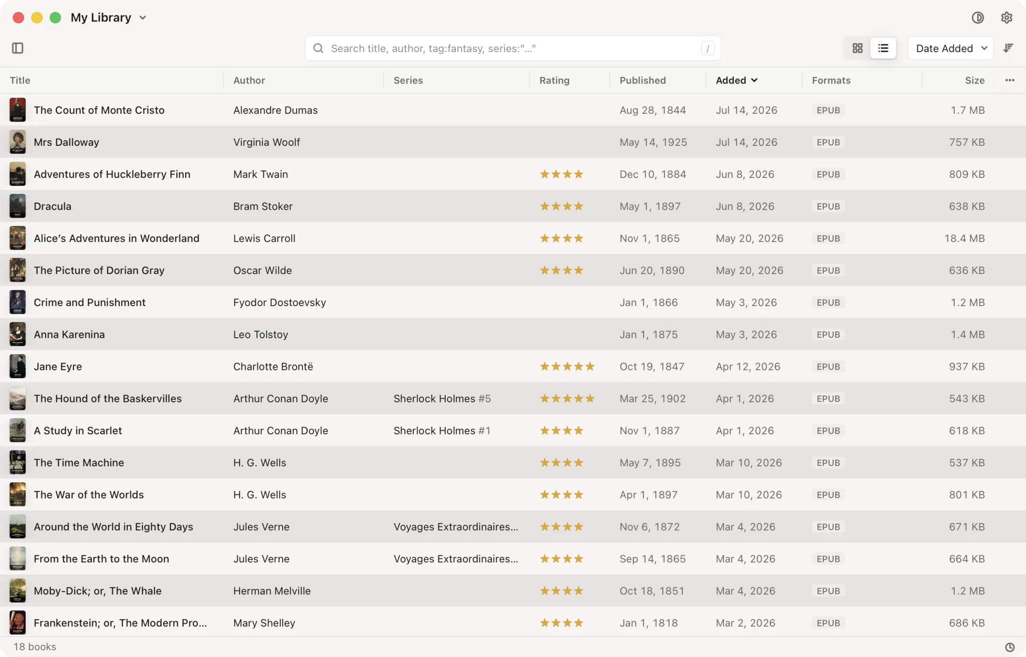Click Sherlock Holmes #1 series
Viewport: 1026px width, 657px height.
pyautogui.click(x=442, y=431)
